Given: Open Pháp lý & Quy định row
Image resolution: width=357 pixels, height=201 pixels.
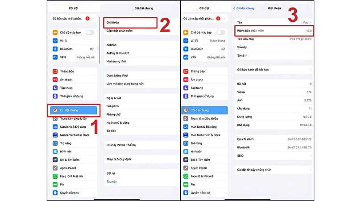Looking at the screenshot, I should click(141, 159).
